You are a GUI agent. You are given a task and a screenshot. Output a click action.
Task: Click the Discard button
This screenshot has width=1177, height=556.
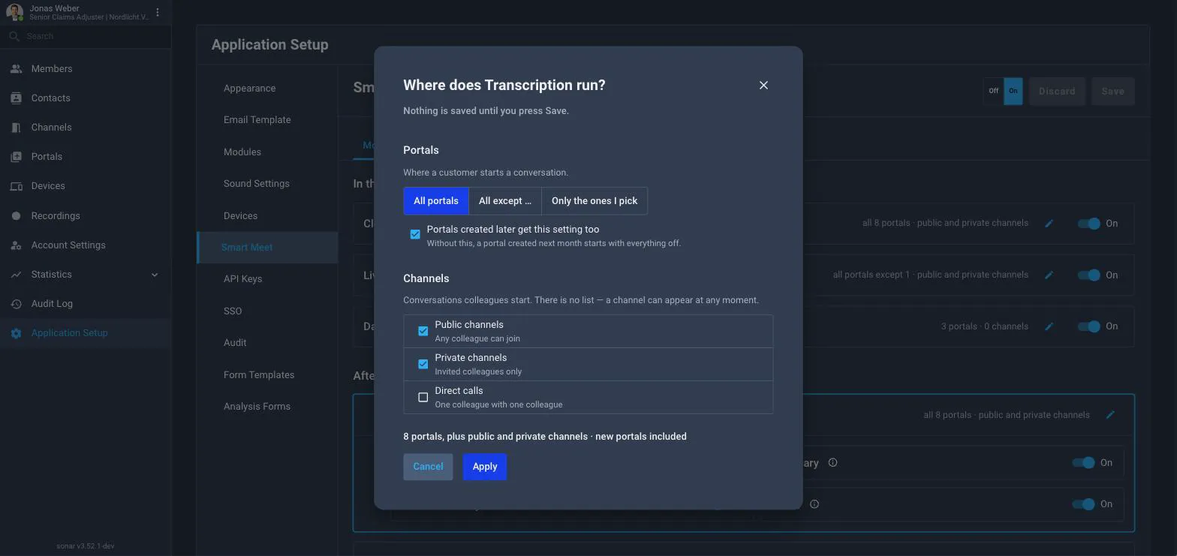click(x=1057, y=92)
